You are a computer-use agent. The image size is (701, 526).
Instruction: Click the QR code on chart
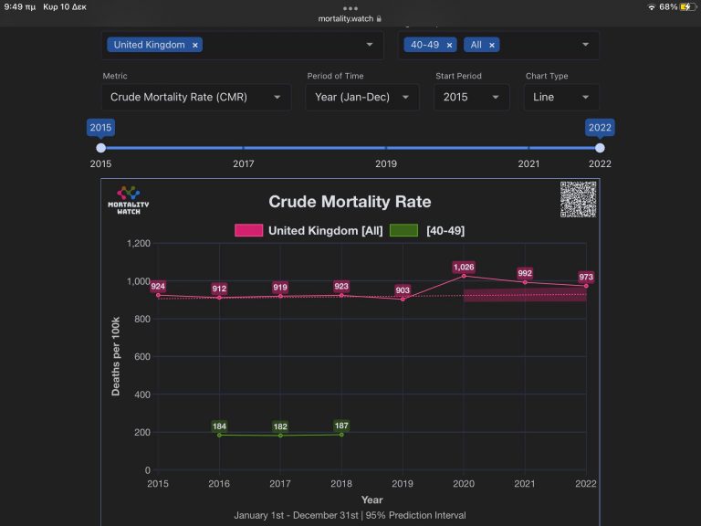[x=578, y=199]
